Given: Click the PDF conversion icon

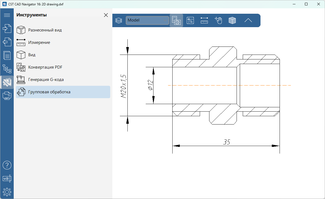Looking at the screenshot, I should click(21, 67).
